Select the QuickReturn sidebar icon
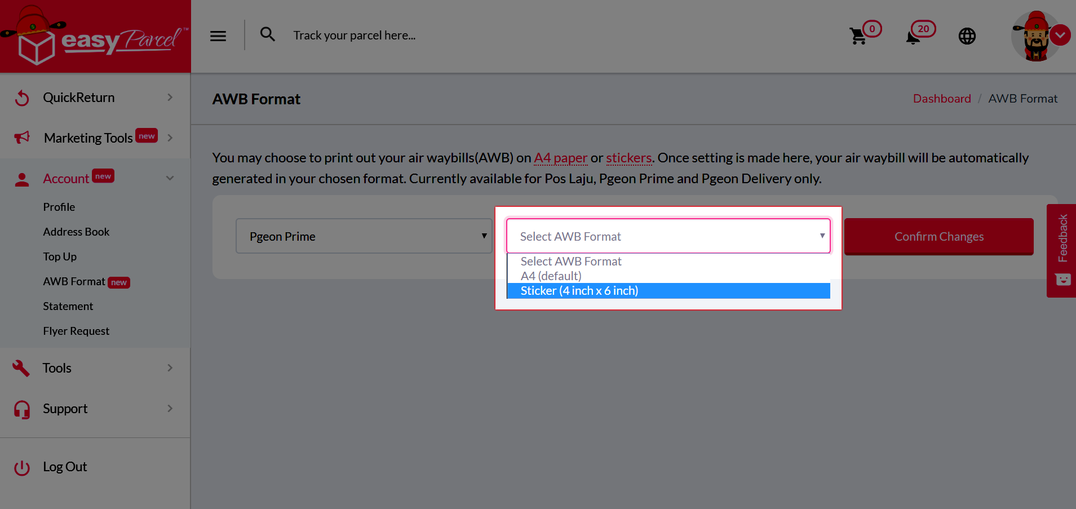Viewport: 1076px width, 509px height. tap(21, 97)
